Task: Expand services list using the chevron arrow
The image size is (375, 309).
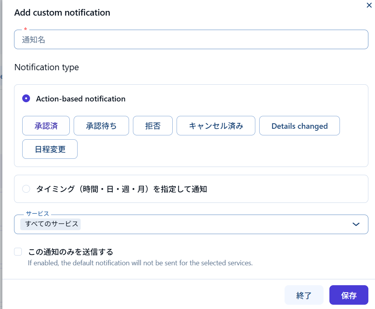Action: point(356,224)
